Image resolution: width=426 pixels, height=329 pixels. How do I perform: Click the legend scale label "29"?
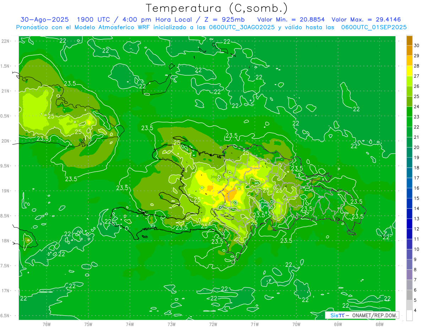click(x=417, y=56)
